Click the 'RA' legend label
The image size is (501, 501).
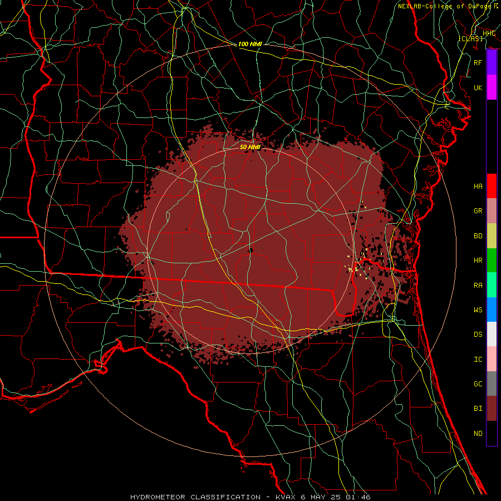click(478, 286)
